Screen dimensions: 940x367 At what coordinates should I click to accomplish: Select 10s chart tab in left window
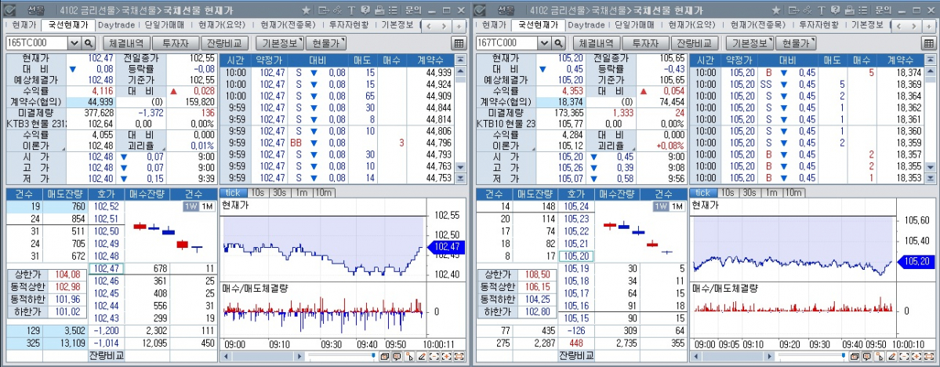[259, 192]
